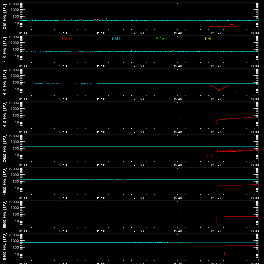264x264 pixels.
Task: Click the cyan LEAR station legend label
Action: 115,39
